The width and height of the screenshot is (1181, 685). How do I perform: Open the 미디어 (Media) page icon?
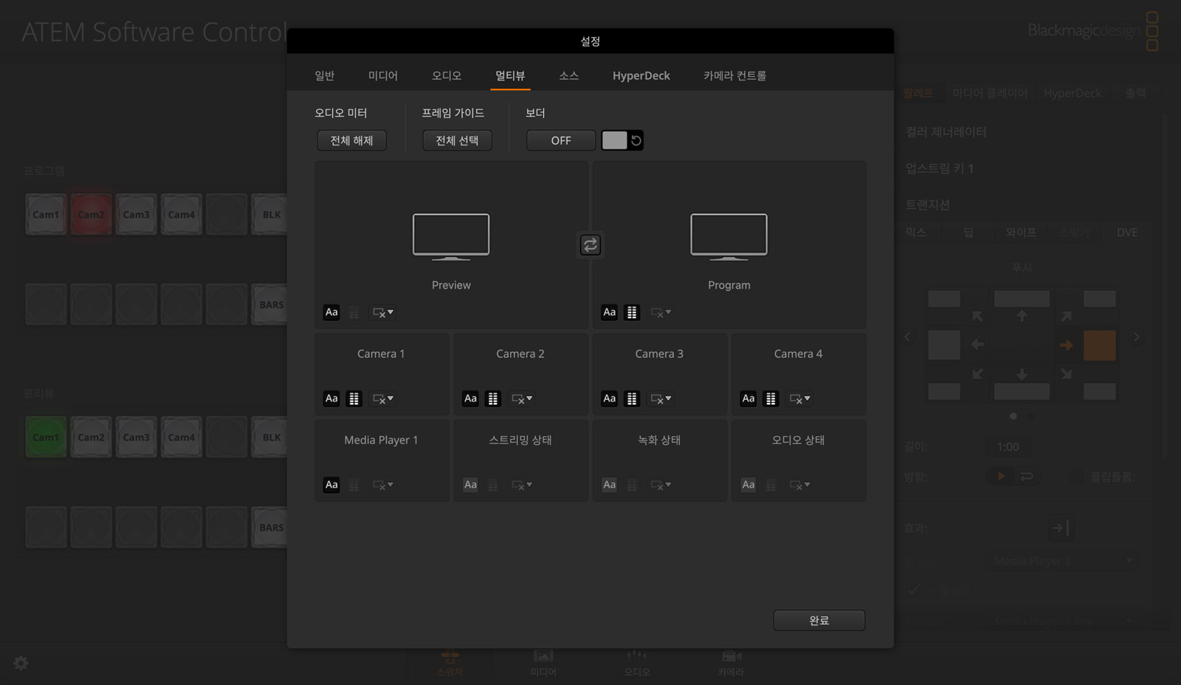tap(543, 661)
